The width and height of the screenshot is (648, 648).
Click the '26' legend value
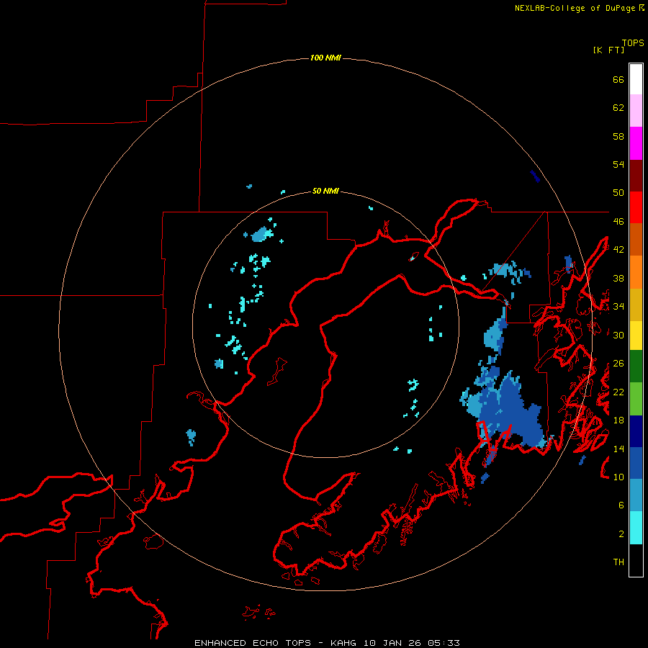pos(618,364)
